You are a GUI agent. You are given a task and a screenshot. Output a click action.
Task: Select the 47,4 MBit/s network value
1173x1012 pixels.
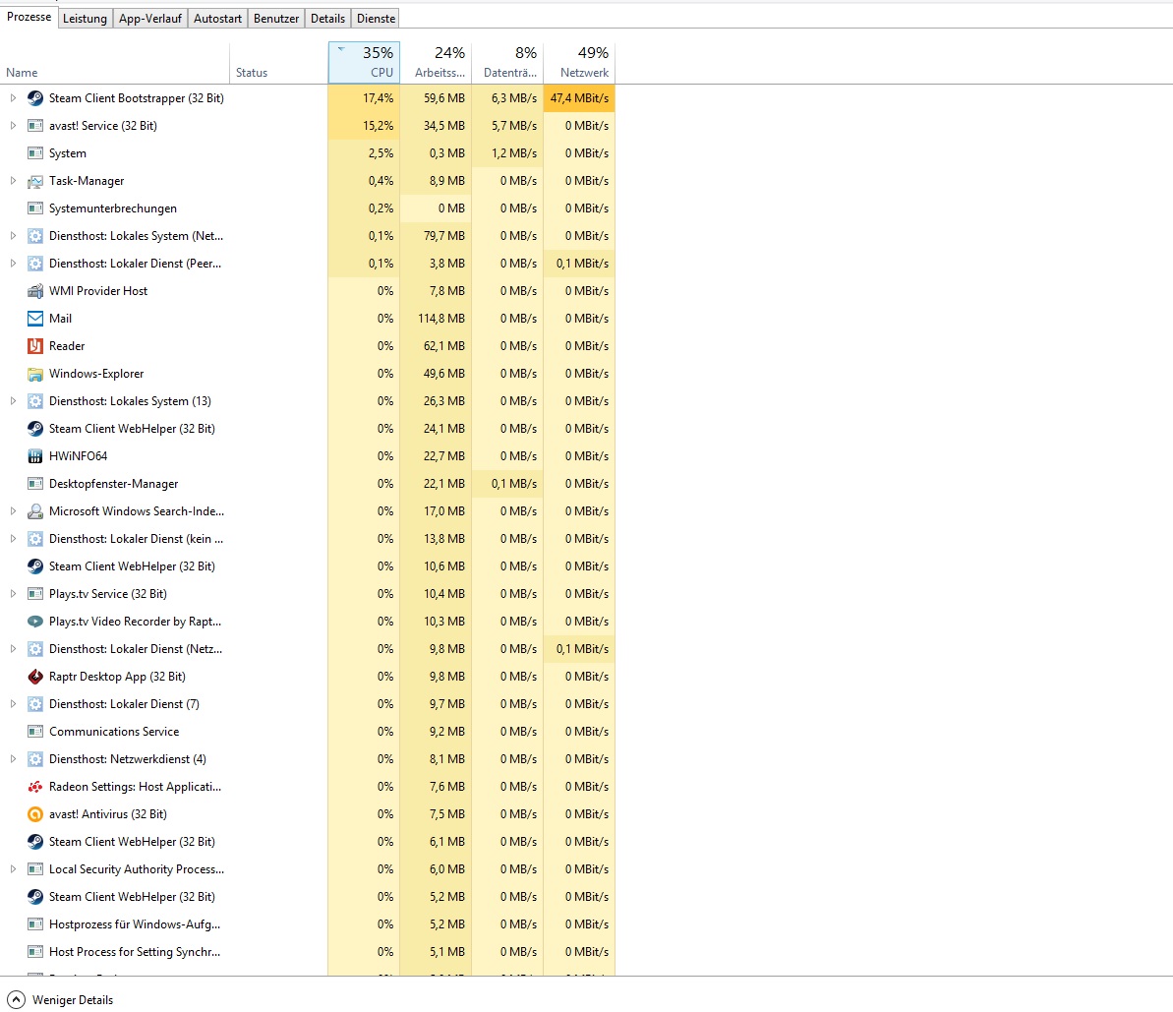pos(580,98)
